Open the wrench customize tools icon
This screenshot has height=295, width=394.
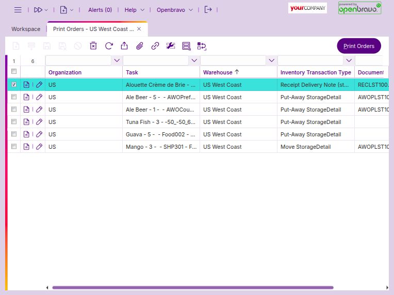171,46
